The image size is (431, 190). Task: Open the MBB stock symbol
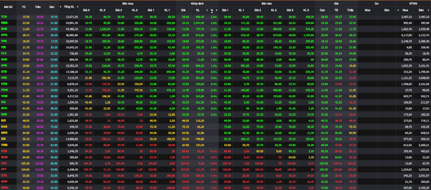[4, 23]
